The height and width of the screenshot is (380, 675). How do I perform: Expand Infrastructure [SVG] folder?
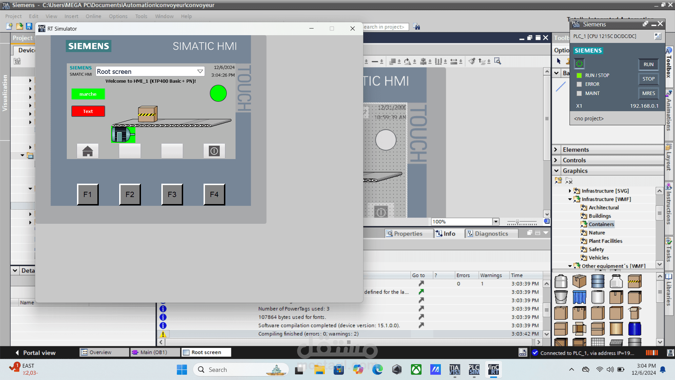tap(570, 191)
